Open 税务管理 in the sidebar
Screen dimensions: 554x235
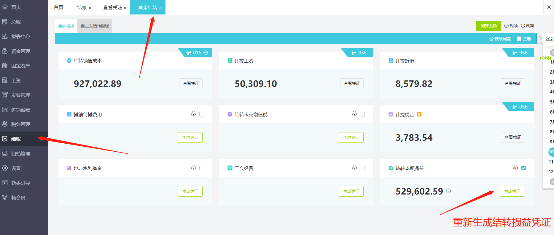point(20,124)
